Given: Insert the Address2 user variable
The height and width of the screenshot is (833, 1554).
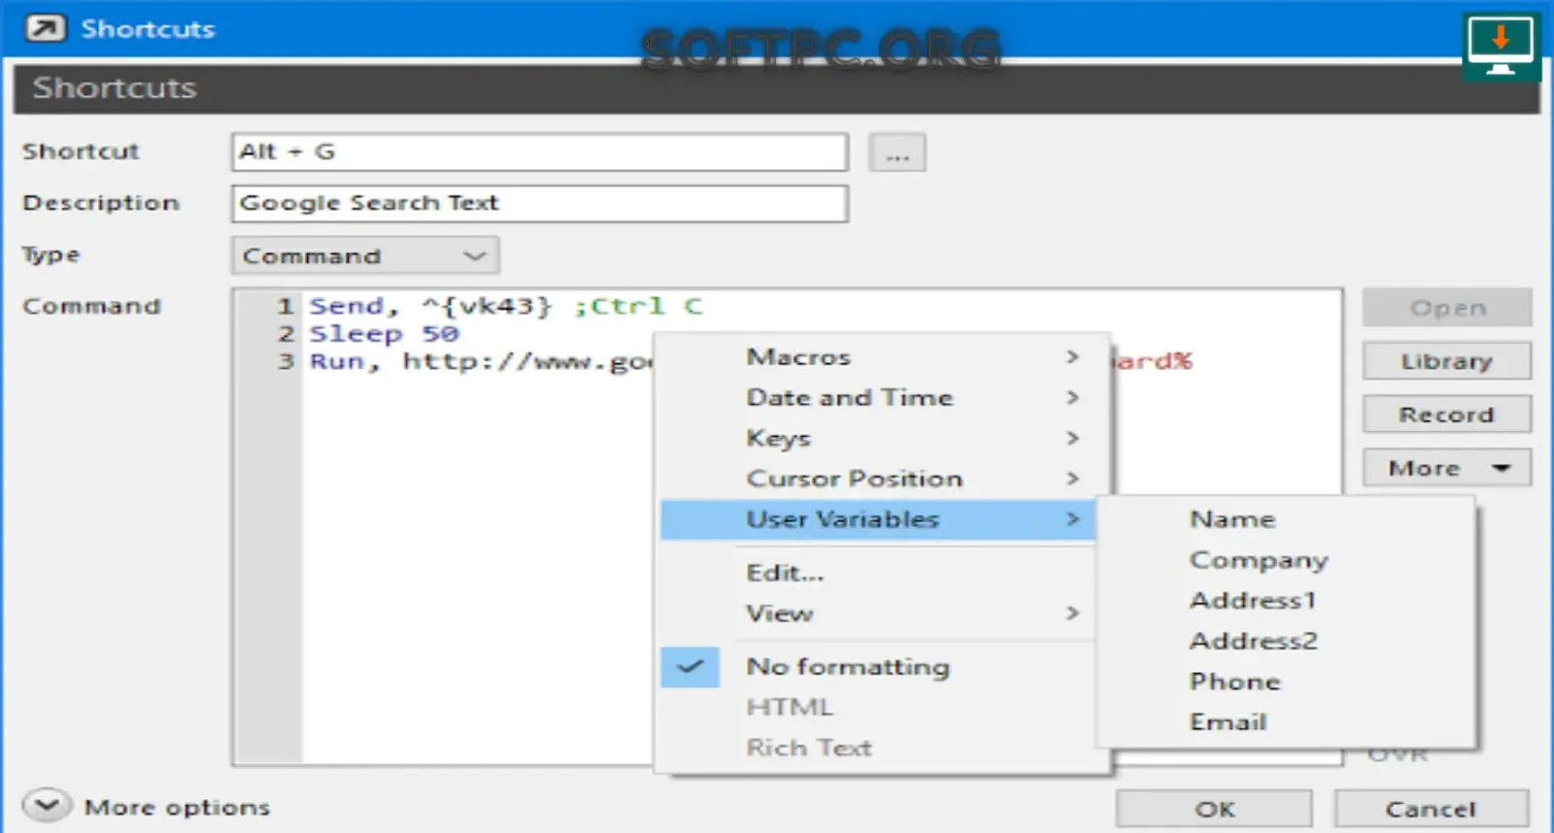Looking at the screenshot, I should [x=1286, y=642].
